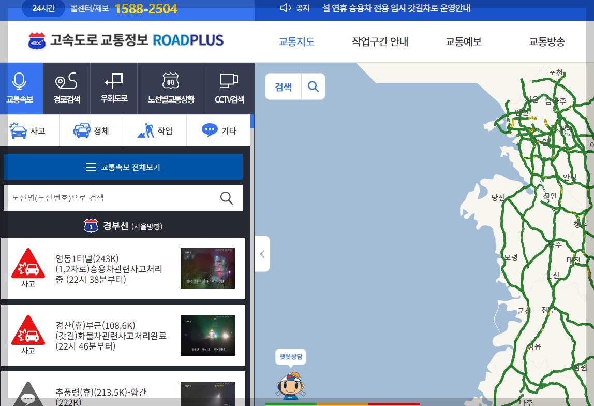
Task: Click the gray other icon for 추풍령(휴)
Action: [x=28, y=394]
